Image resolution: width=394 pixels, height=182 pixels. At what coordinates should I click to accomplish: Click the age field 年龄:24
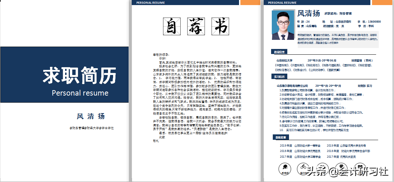(303, 22)
